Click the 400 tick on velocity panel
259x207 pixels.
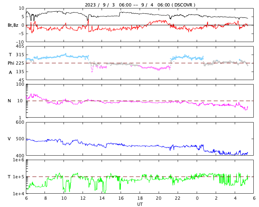20,156
